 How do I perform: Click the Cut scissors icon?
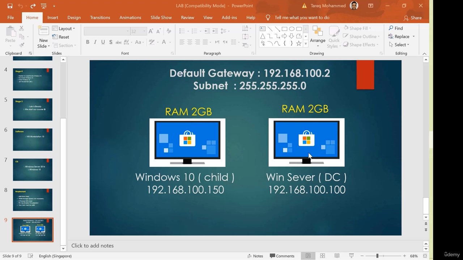21,28
